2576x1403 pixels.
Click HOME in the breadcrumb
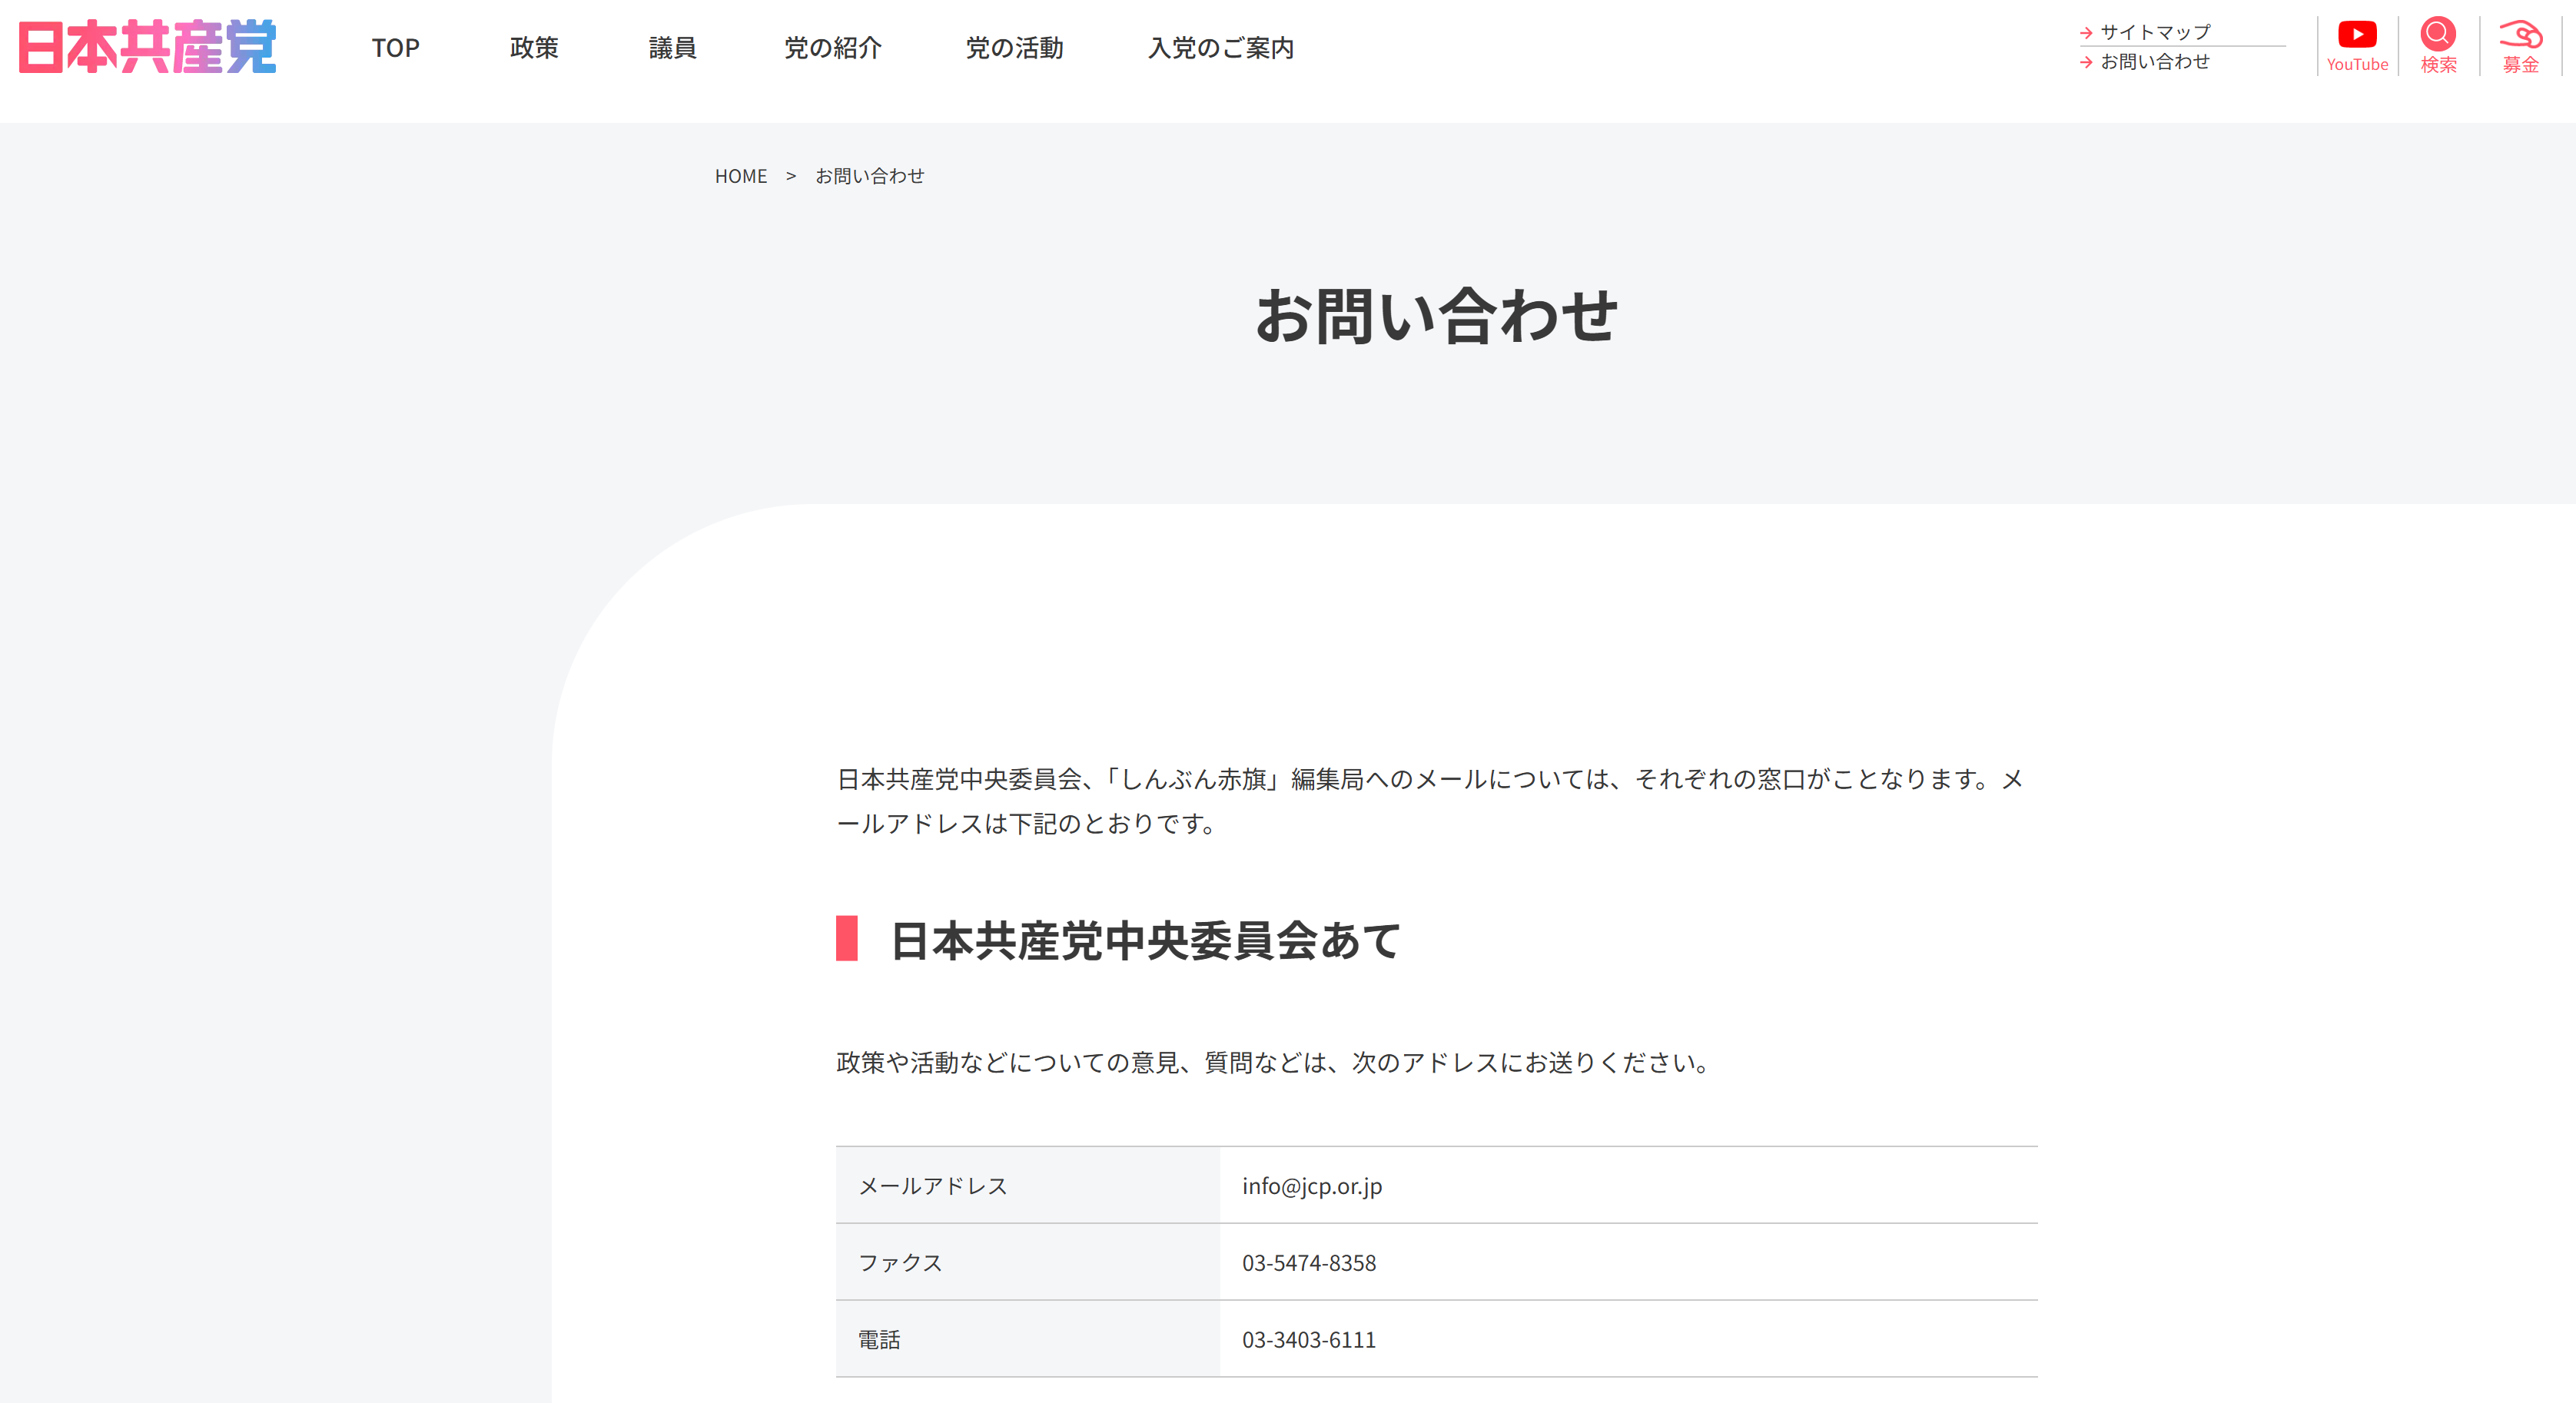click(x=741, y=176)
